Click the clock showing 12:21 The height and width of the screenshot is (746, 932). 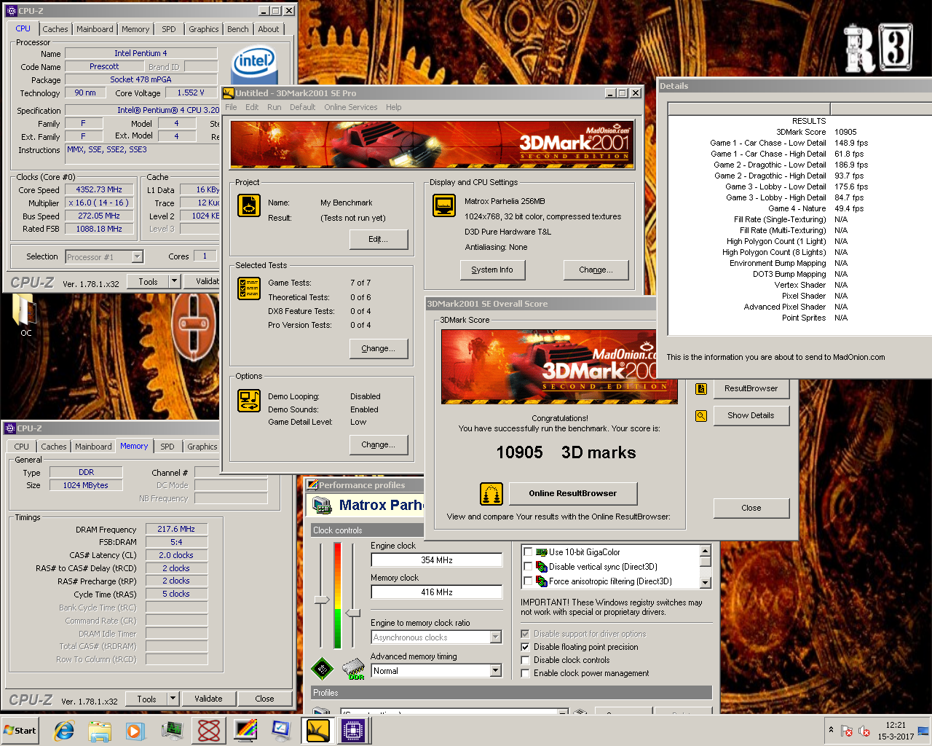coord(896,726)
